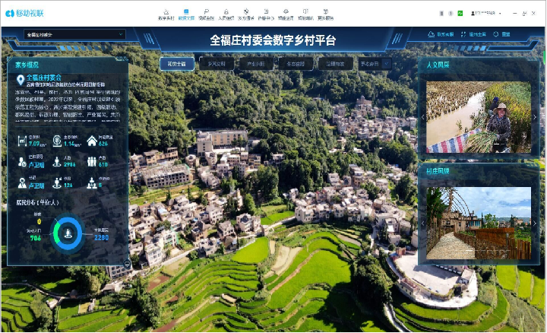Click the households icon next to 610
Screen dimensions: 547x333
(x=92, y=162)
